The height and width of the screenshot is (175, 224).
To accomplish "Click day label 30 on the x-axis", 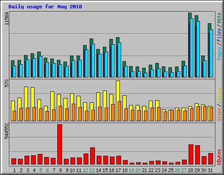I will coord(203,170).
